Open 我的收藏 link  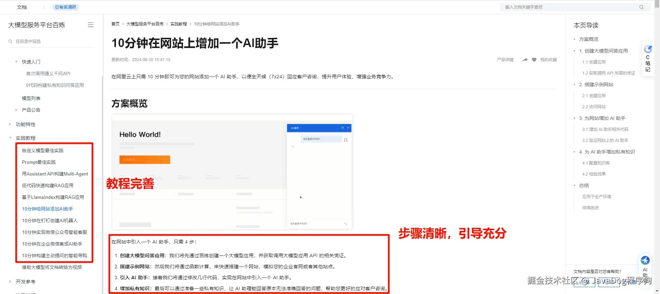point(548,60)
